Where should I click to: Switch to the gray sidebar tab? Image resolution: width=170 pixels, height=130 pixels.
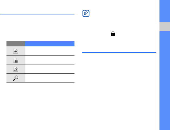164,27
